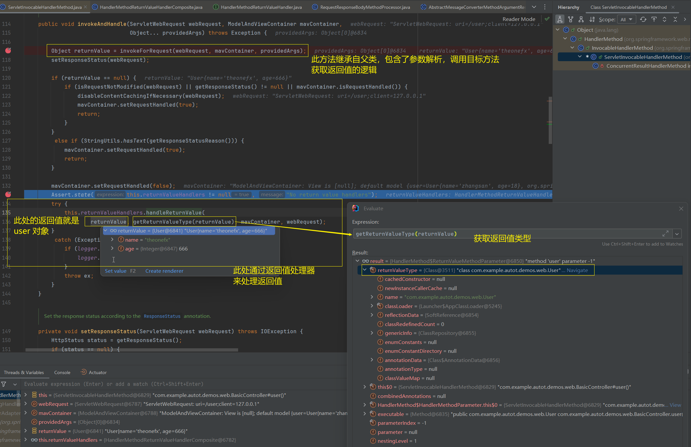Show hidden editor tabs list
The image size is (691, 447).
coord(534,7)
